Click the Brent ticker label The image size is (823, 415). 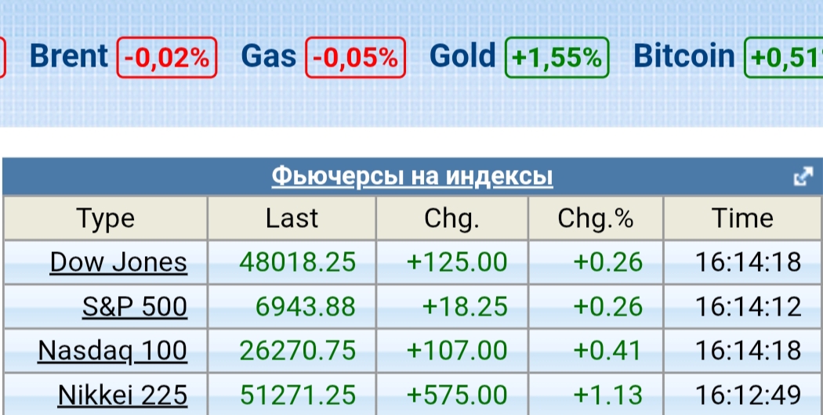click(69, 56)
